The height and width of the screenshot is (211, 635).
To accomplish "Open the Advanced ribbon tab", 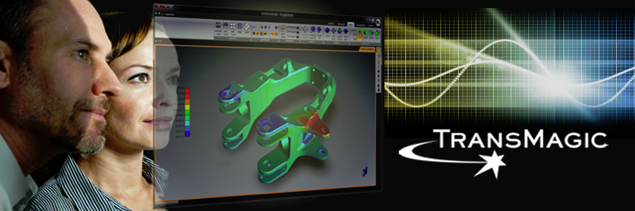I will click(x=341, y=24).
